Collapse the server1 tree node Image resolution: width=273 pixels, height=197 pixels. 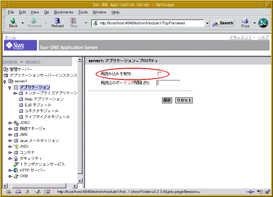[5, 81]
